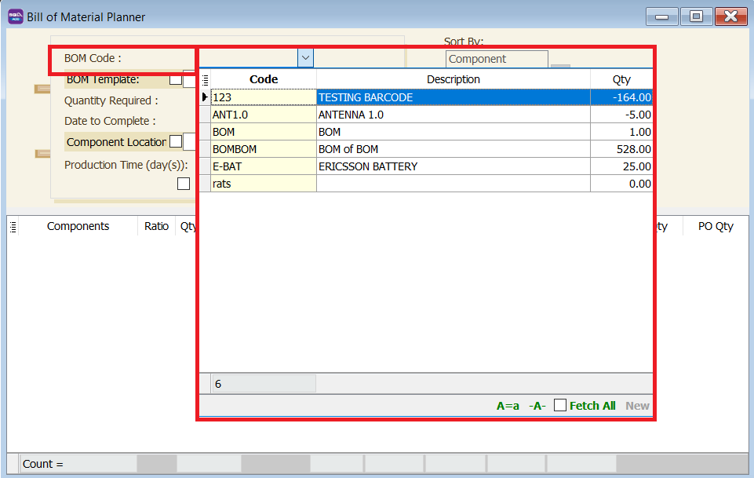Image resolution: width=754 pixels, height=478 pixels.
Task: Sort the list by the Qty column header
Action: [x=621, y=79]
